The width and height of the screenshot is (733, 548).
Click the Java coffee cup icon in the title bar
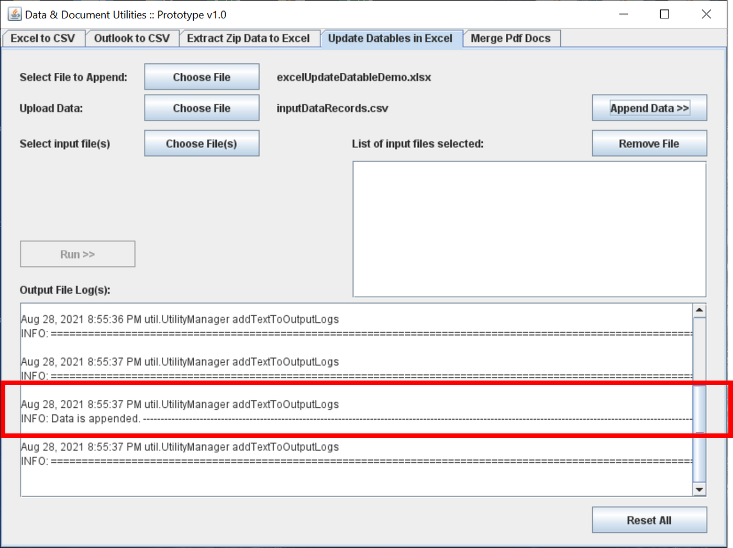[14, 14]
